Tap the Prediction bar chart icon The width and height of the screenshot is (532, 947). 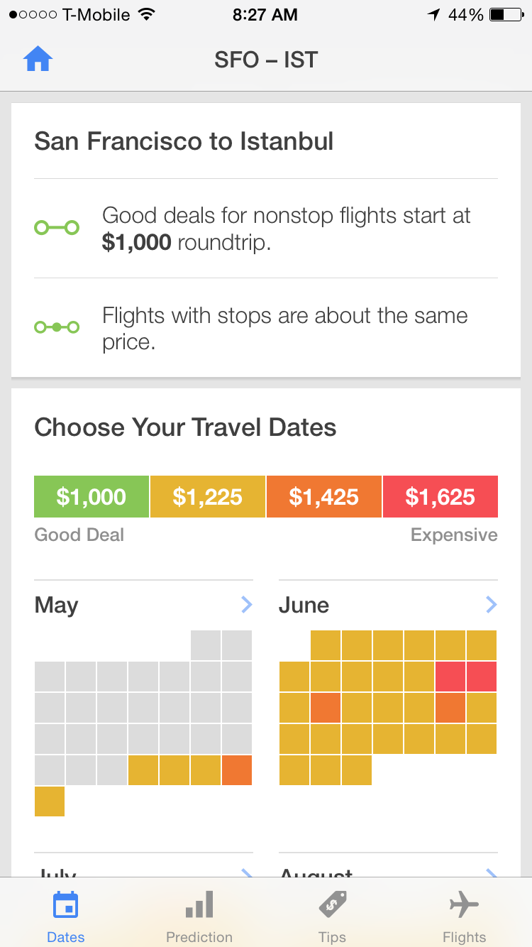199,906
